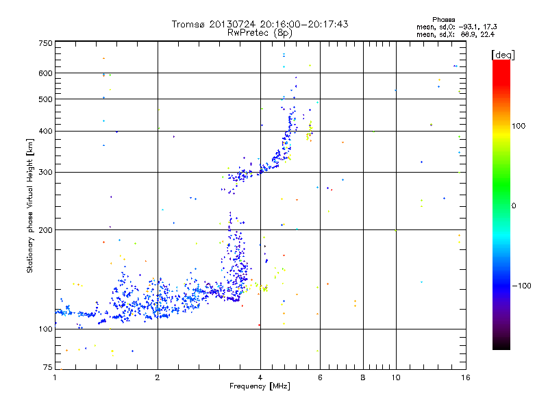This screenshot has width=548, height=411.
Task: Click the colorbar tick label '100'
Action: [519, 126]
